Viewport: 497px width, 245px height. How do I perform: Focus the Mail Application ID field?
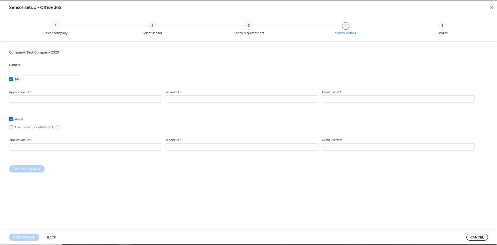click(x=85, y=99)
